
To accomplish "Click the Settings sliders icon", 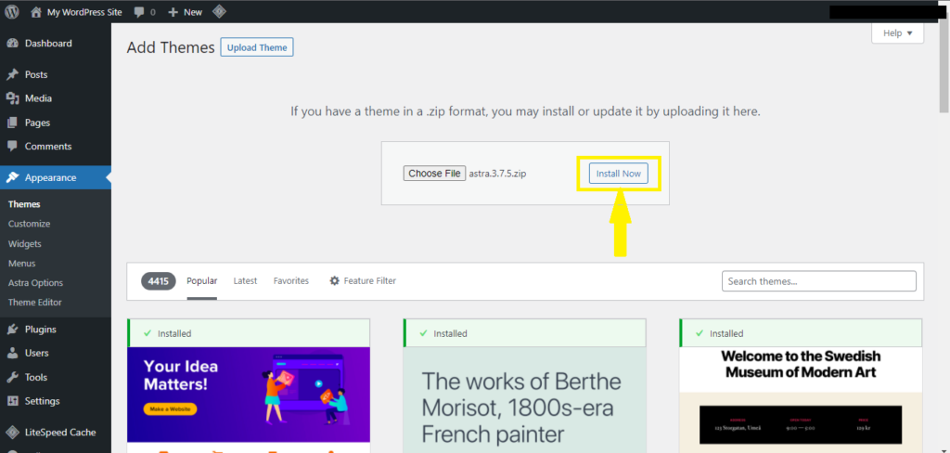I will (12, 401).
